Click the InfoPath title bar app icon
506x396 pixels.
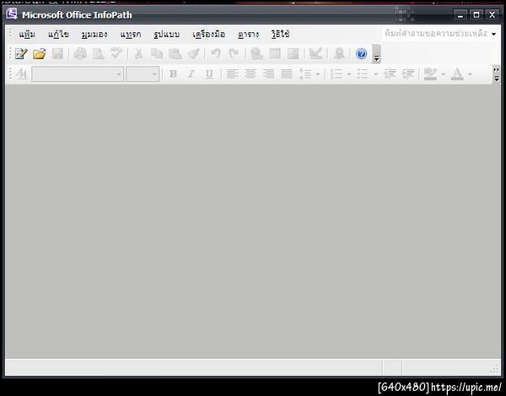point(12,14)
